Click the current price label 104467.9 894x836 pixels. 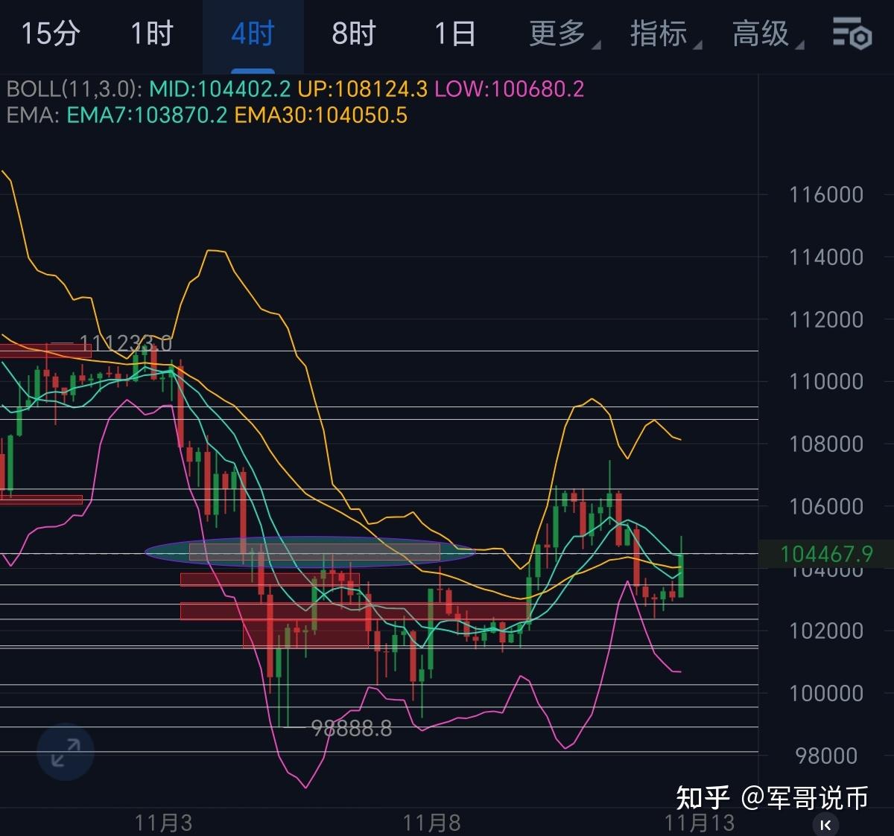(x=827, y=554)
